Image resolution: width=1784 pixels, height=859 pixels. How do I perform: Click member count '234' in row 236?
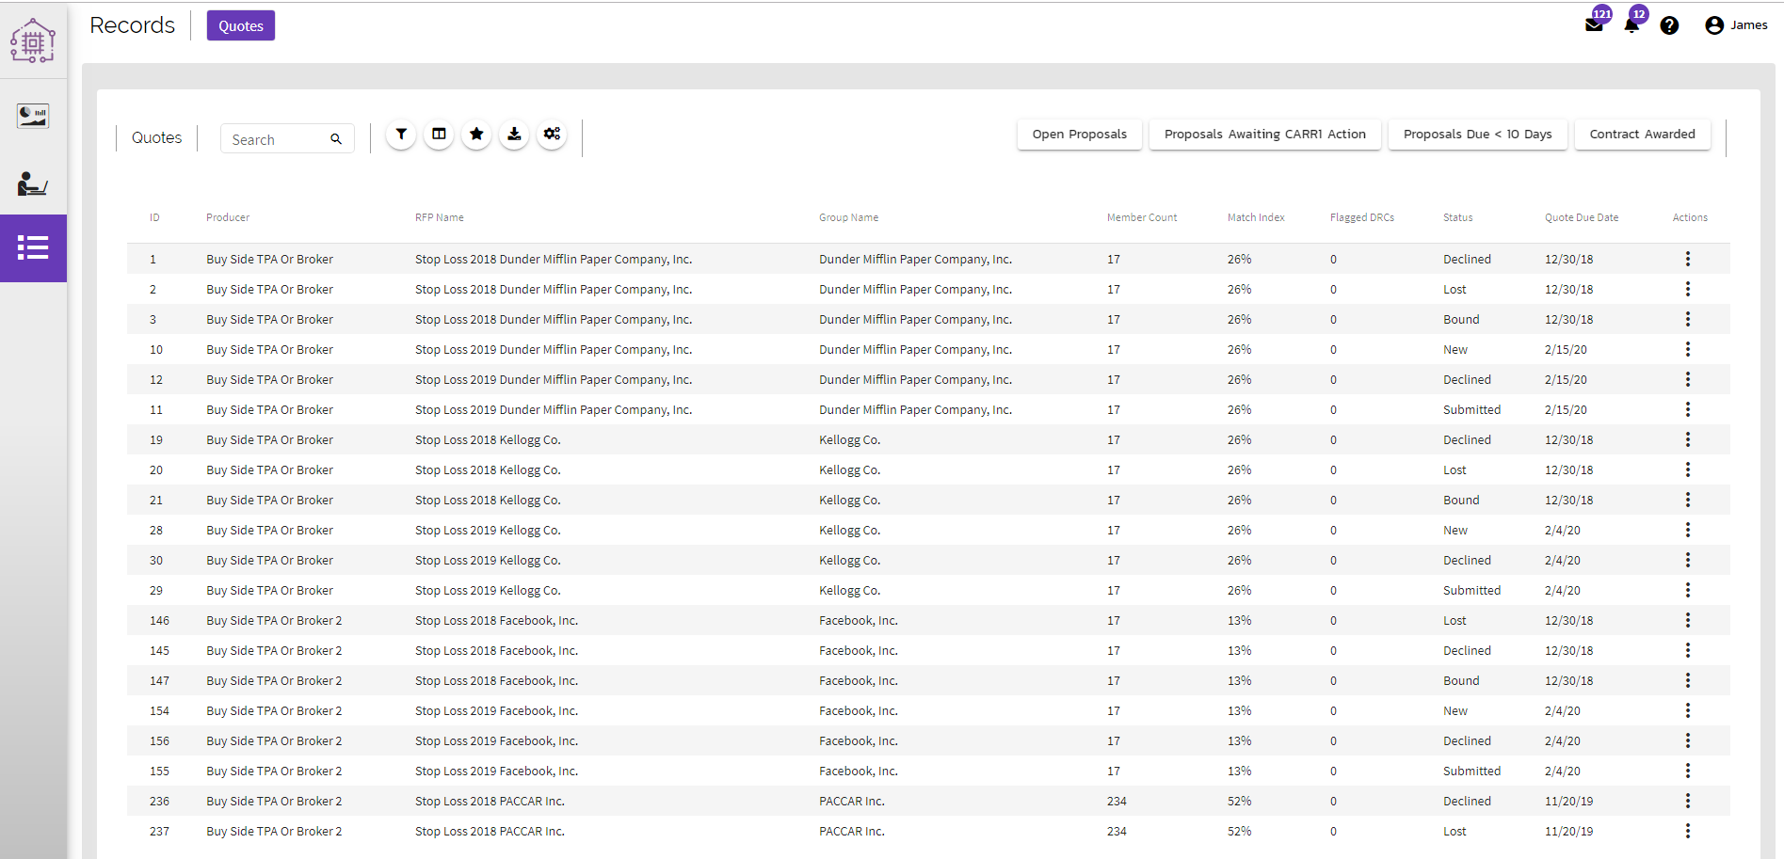[1117, 802]
